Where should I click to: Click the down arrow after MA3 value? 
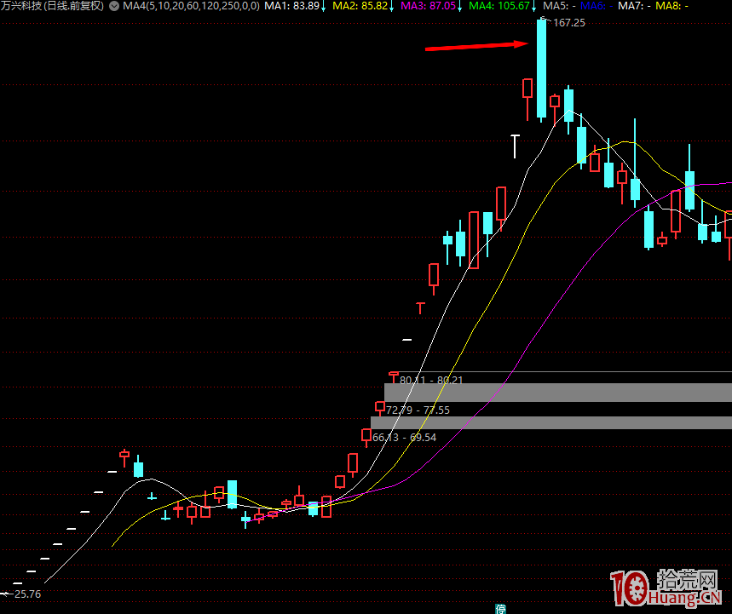460,7
